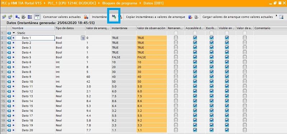Click the Valor de arranque column header
Viewport: 287px width, 134px height.
pos(98,28)
